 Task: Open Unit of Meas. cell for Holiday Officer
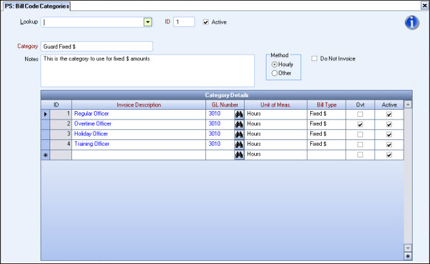[x=275, y=134]
